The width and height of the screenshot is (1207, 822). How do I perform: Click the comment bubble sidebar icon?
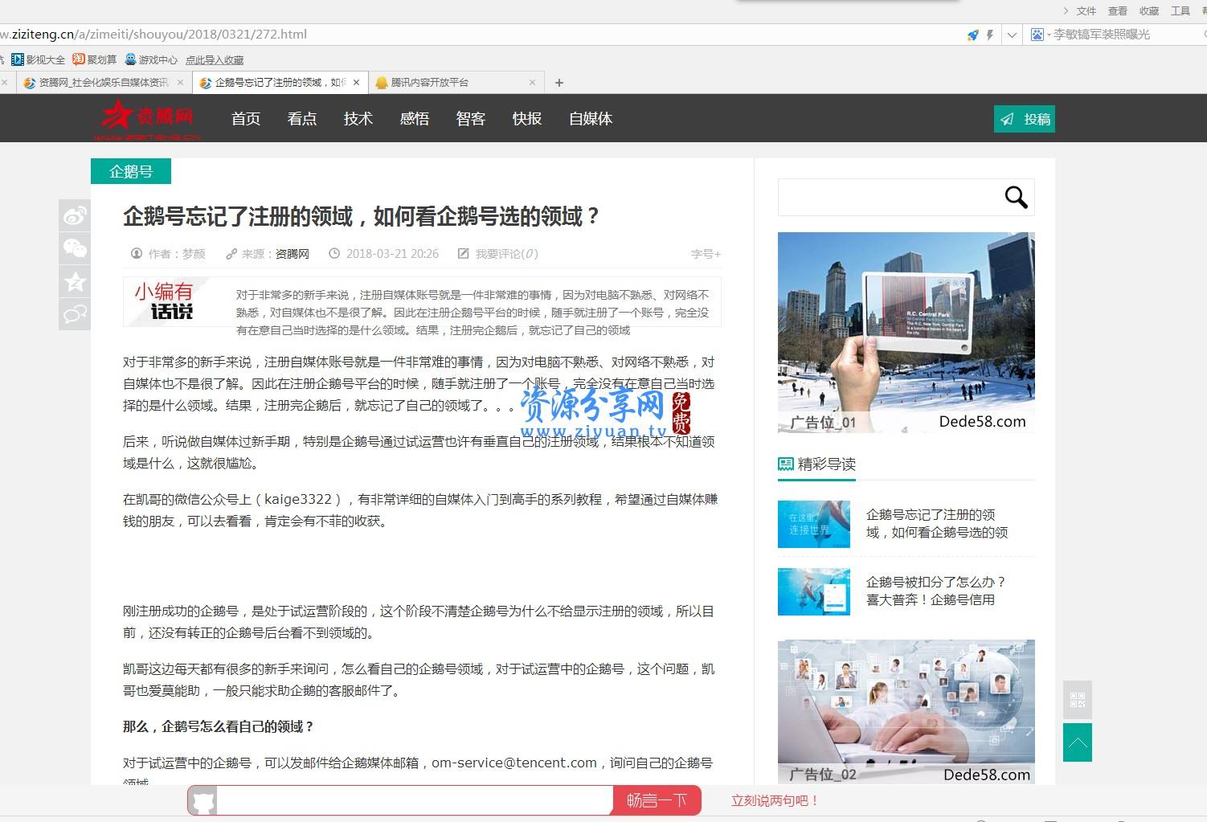[75, 314]
